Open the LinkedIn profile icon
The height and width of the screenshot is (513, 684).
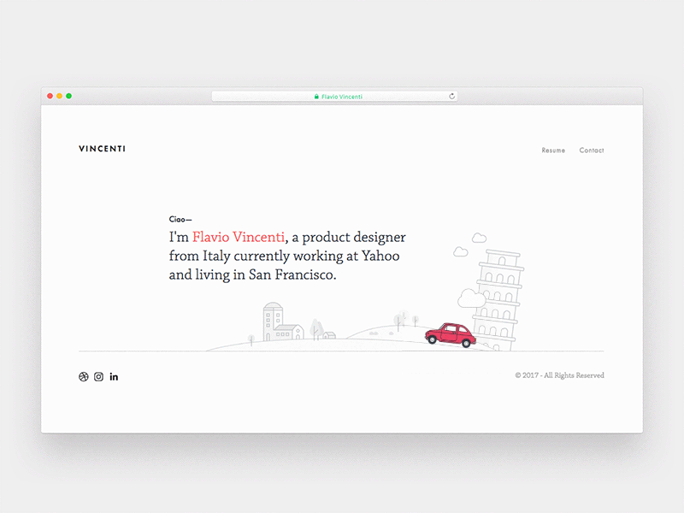coord(115,377)
